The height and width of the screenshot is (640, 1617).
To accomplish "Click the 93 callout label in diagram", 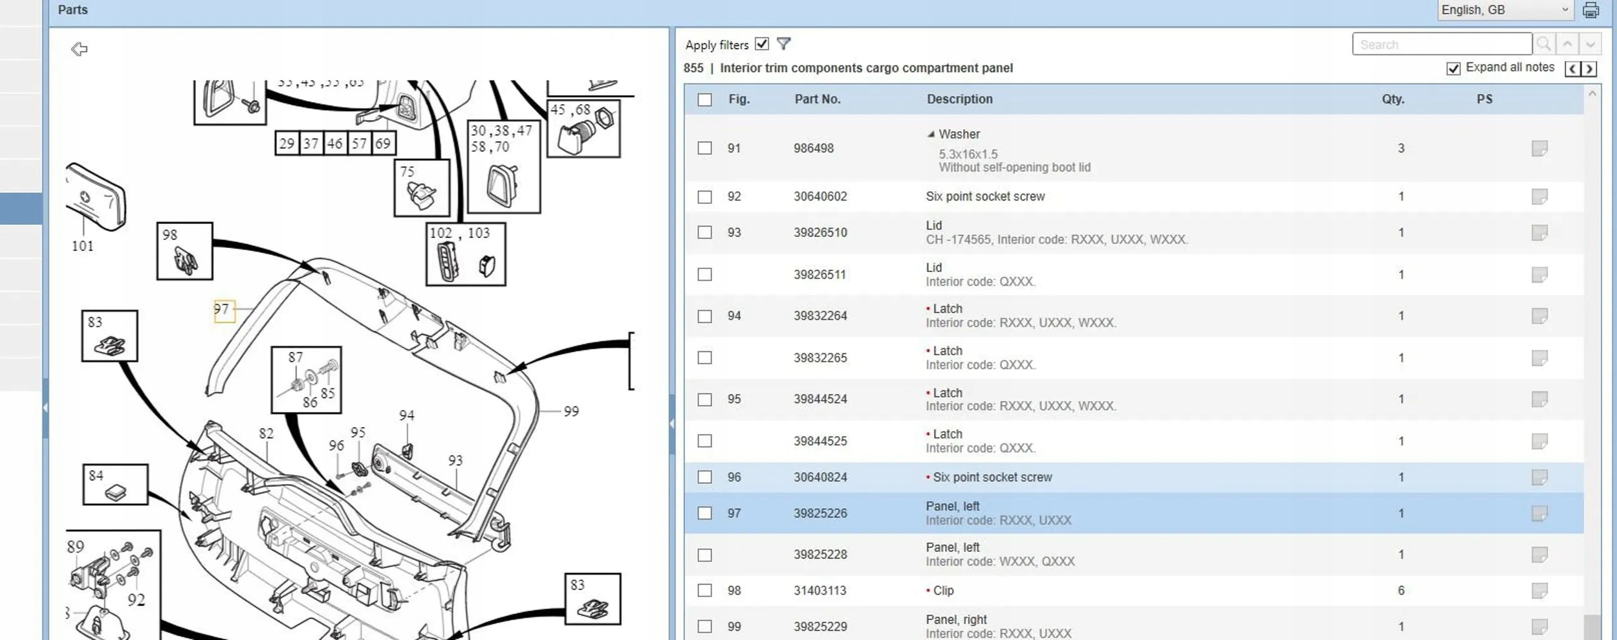I will (x=455, y=461).
